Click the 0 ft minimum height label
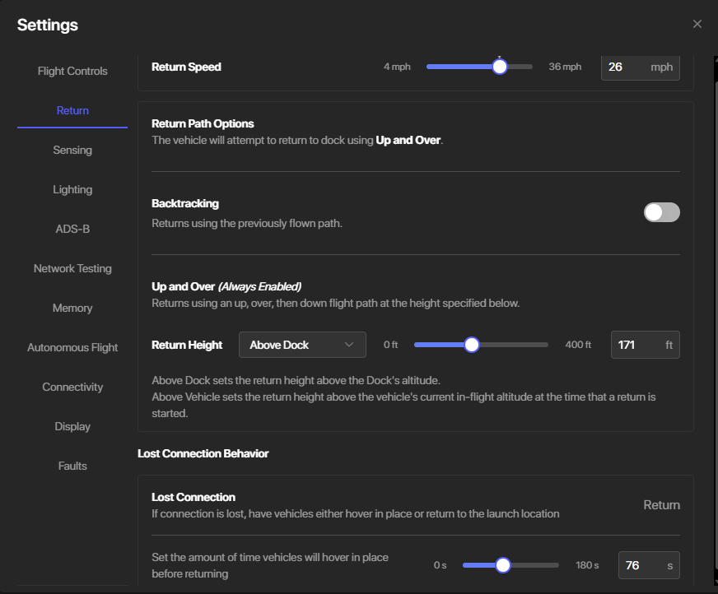718x594 pixels. pos(390,345)
